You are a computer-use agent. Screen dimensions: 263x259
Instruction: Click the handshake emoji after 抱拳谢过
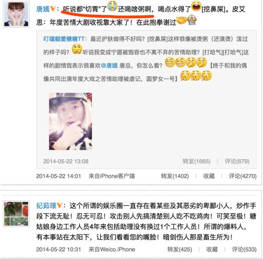coord(182,20)
